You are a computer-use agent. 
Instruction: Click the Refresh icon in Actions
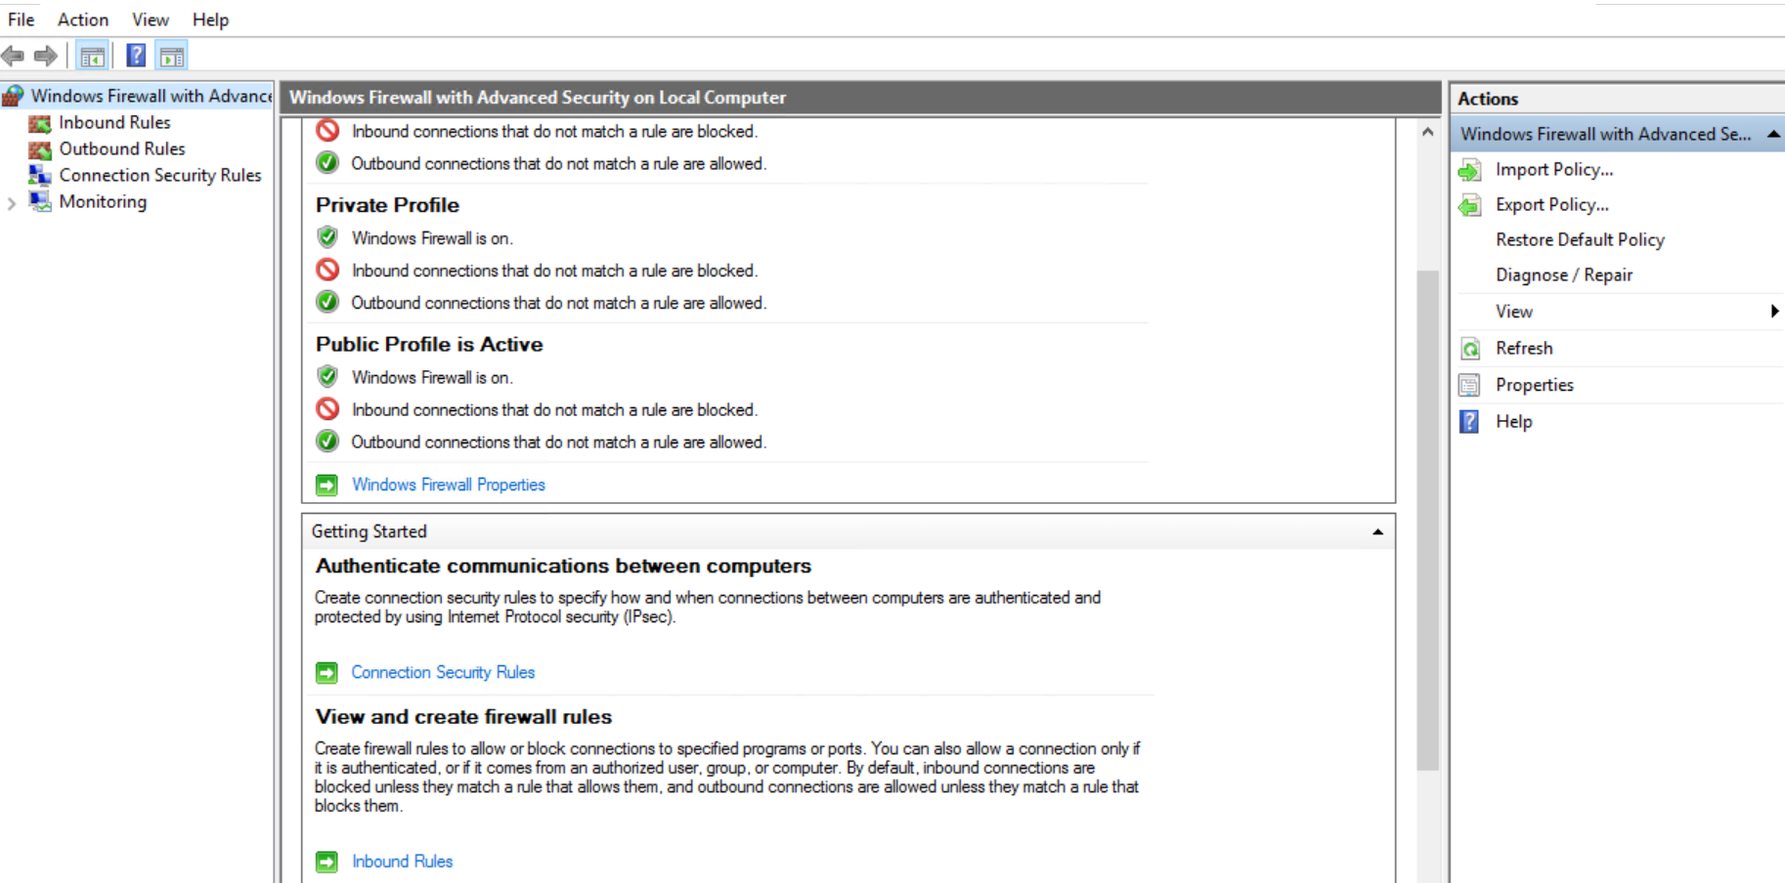pos(1469,349)
